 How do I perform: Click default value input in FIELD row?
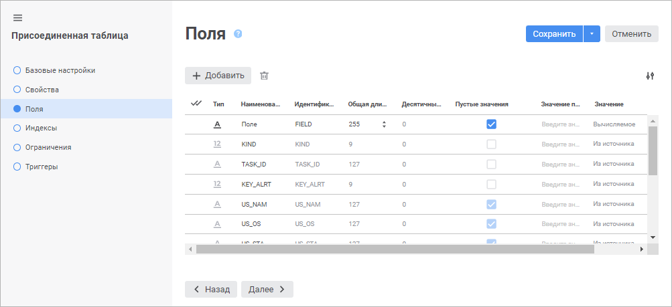(560, 124)
